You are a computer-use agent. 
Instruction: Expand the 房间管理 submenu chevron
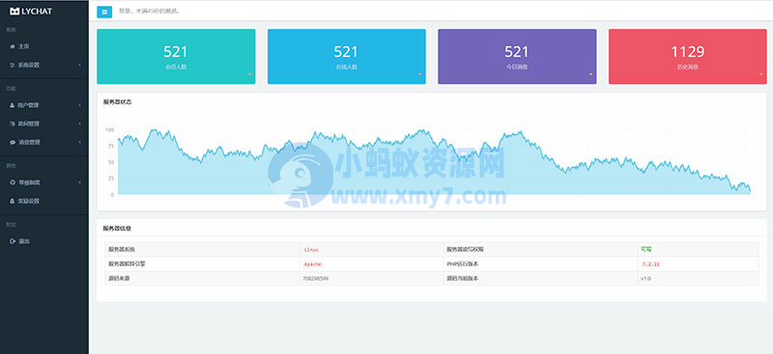[x=79, y=123]
